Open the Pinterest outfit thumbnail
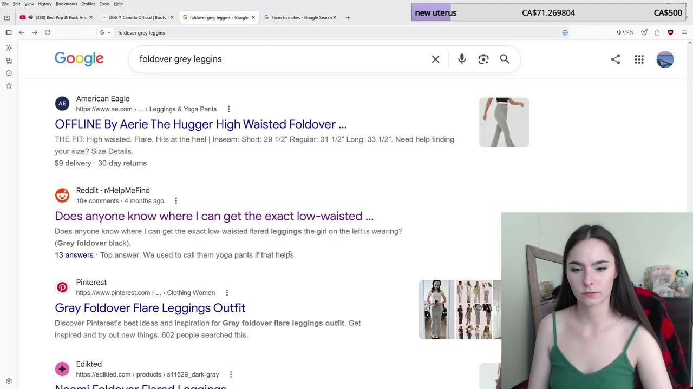The image size is (693, 389). [x=460, y=310]
